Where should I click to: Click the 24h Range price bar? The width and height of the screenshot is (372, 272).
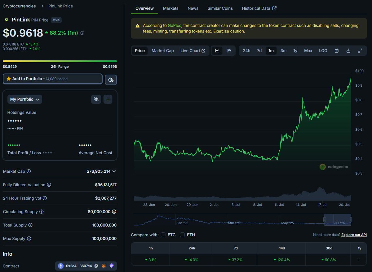pyautogui.click(x=60, y=61)
